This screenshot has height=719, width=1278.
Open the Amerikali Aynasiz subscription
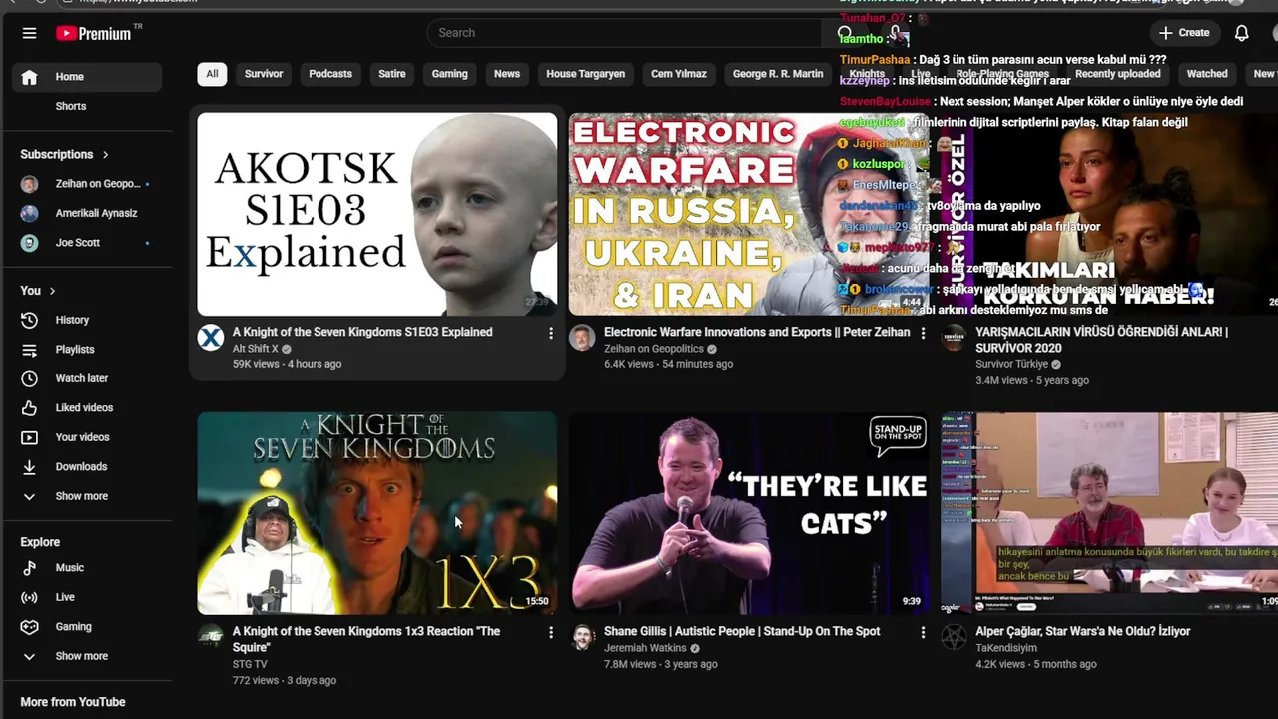[x=87, y=213]
